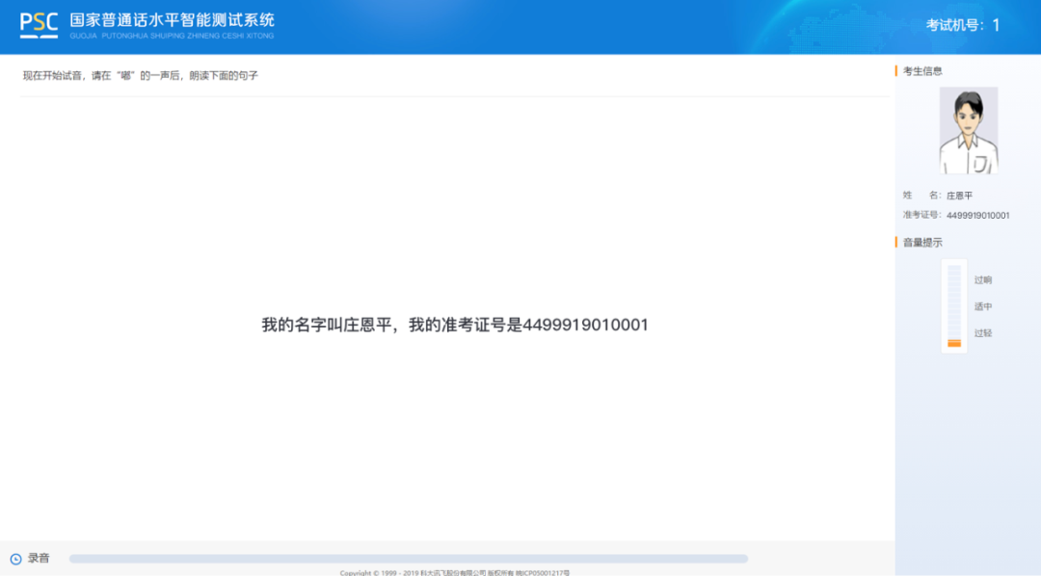Click the PSC logo in the header

pos(38,25)
